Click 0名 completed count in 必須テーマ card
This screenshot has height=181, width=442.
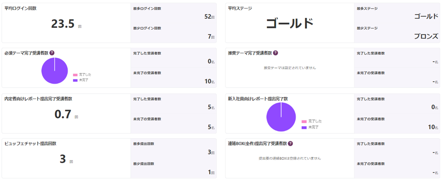pyautogui.click(x=211, y=62)
